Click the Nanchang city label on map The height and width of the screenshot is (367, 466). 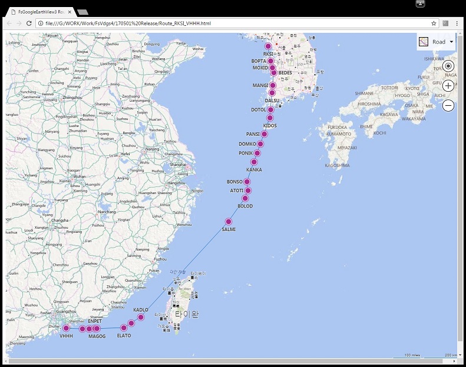coord(107,212)
